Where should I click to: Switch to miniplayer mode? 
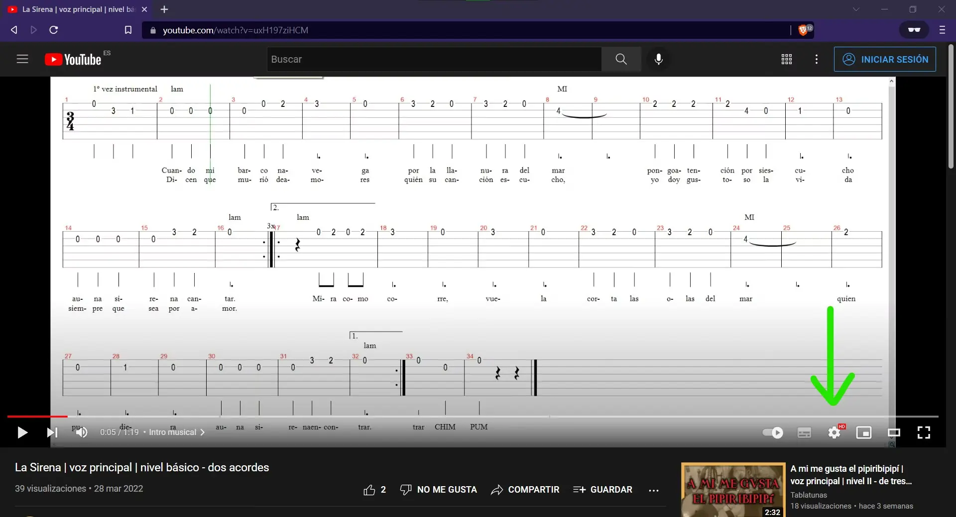pyautogui.click(x=864, y=432)
